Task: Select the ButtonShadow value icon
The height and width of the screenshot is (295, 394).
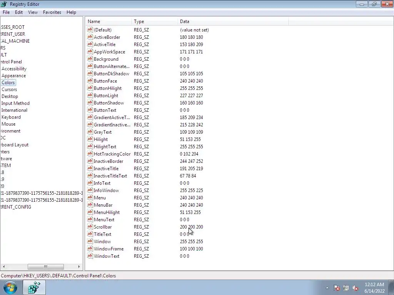Action: 90,102
